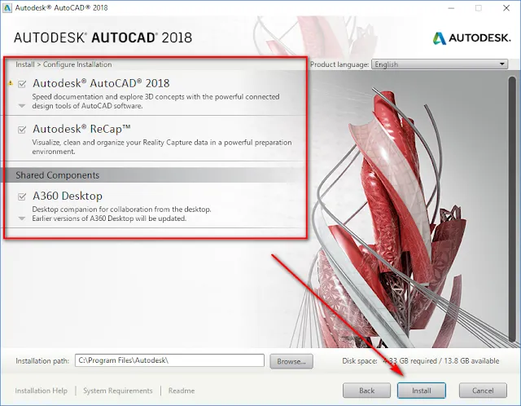Image resolution: width=521 pixels, height=406 pixels.
Task: Maximize the installer window
Action: point(477,7)
